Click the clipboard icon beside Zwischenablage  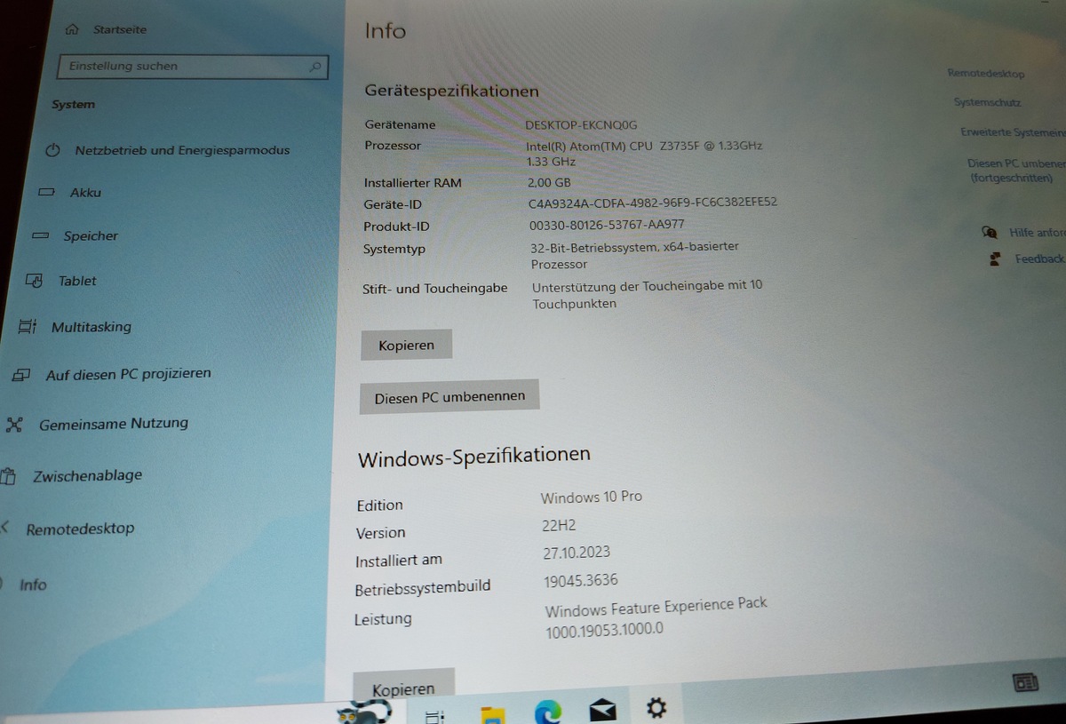(x=8, y=476)
